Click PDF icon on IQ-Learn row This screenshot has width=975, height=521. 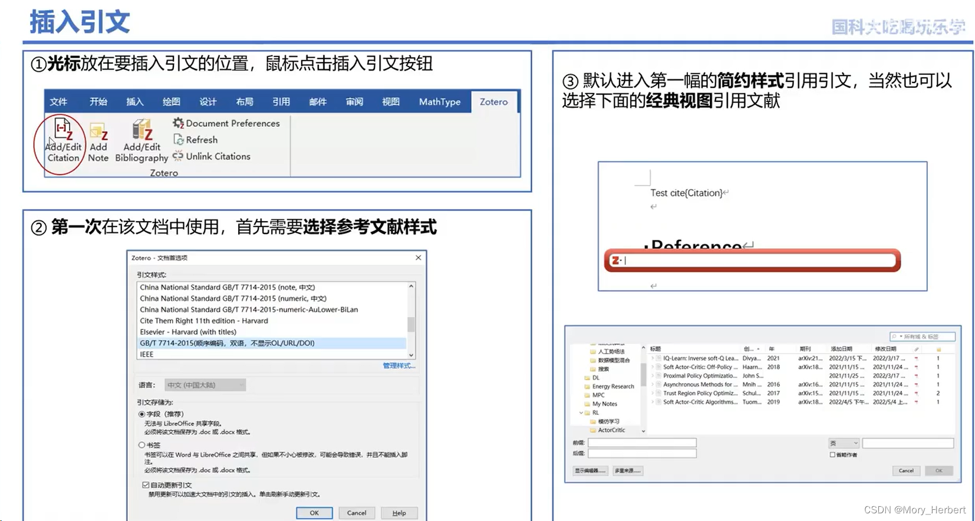pos(916,358)
